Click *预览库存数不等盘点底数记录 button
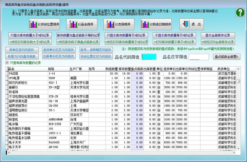Screen dimensions: 247x162 [x=78, y=42]
